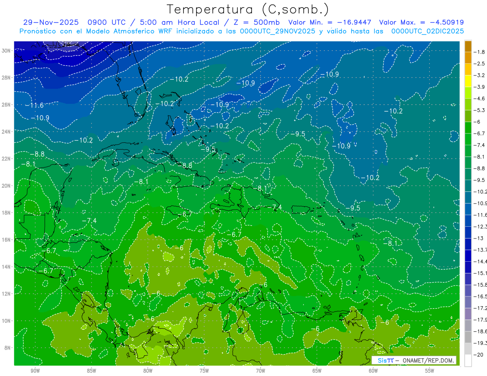487x376 pixels.
Task: Click the 12N latitude axis label
Action: 7,294
